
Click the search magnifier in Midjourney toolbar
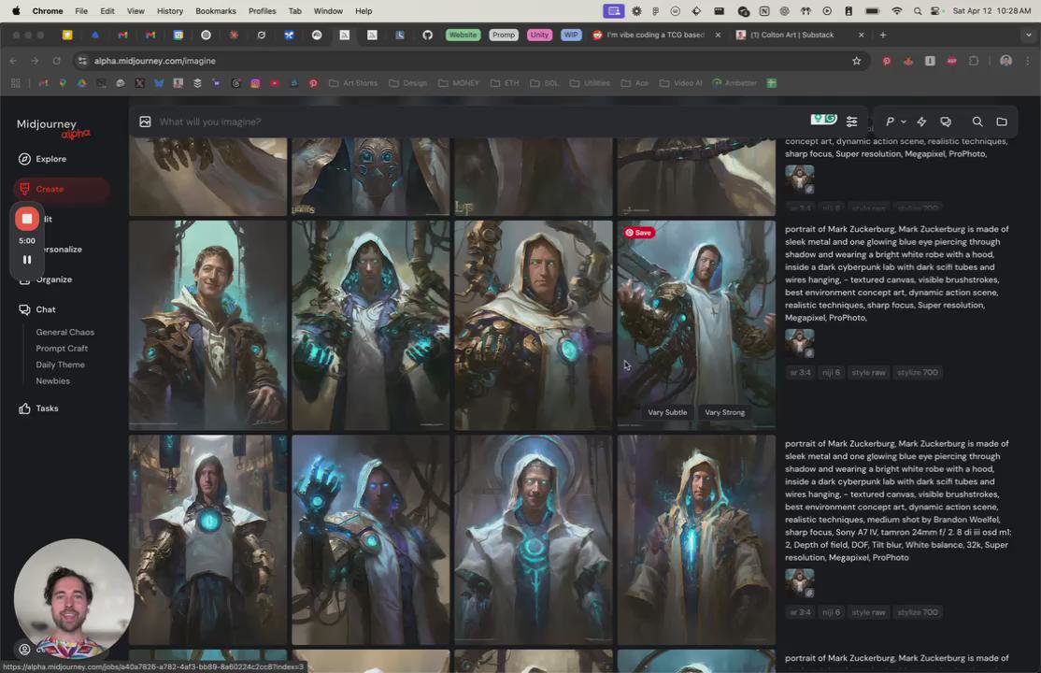(977, 122)
